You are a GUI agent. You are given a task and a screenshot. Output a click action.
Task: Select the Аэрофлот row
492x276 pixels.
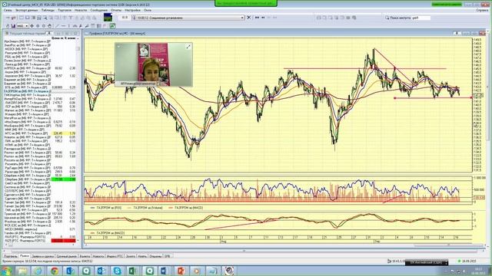tap(39, 76)
